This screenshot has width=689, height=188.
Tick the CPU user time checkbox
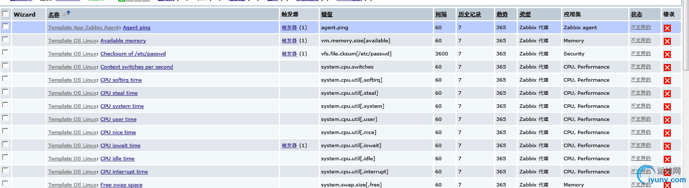click(5, 118)
